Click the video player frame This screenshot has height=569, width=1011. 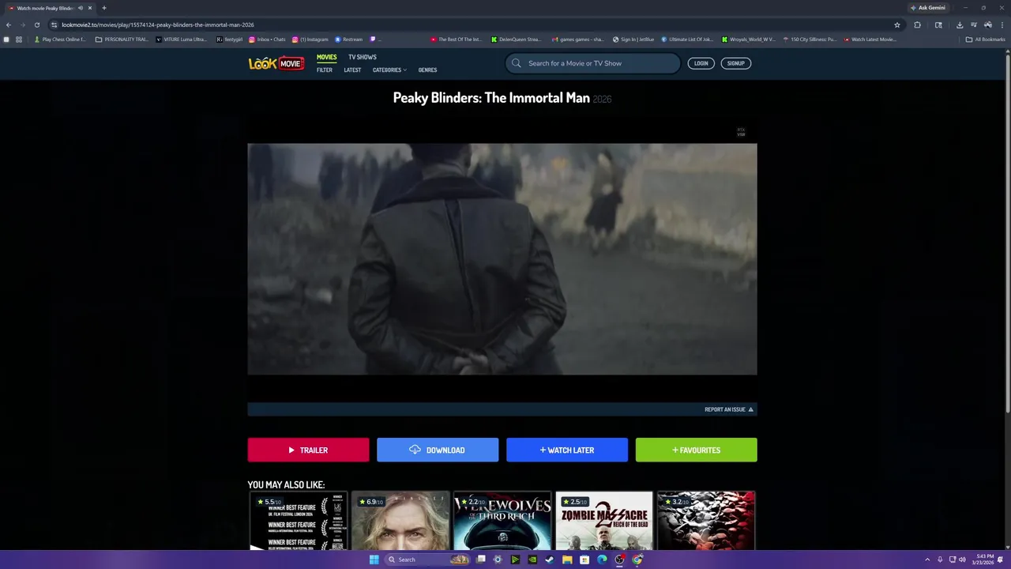pos(502,259)
